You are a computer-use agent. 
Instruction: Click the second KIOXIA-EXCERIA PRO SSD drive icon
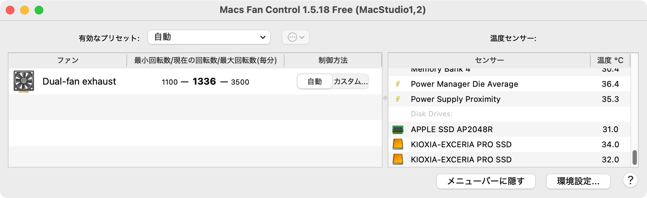coord(398,159)
